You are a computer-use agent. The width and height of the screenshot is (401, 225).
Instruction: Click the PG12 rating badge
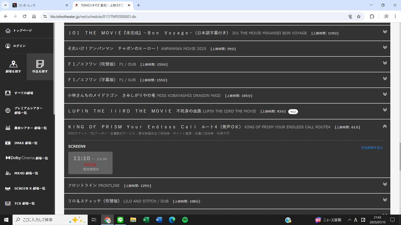pos(293,112)
